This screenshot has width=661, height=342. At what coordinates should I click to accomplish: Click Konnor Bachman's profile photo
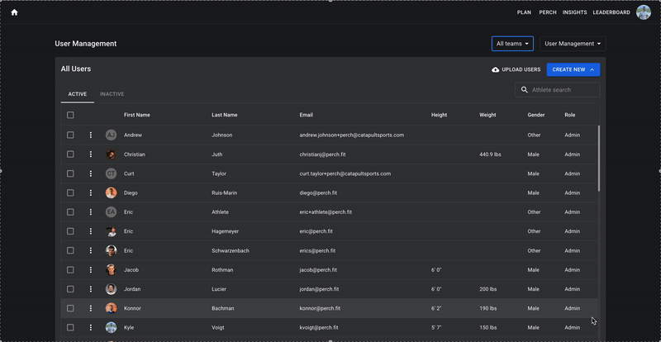click(x=111, y=308)
